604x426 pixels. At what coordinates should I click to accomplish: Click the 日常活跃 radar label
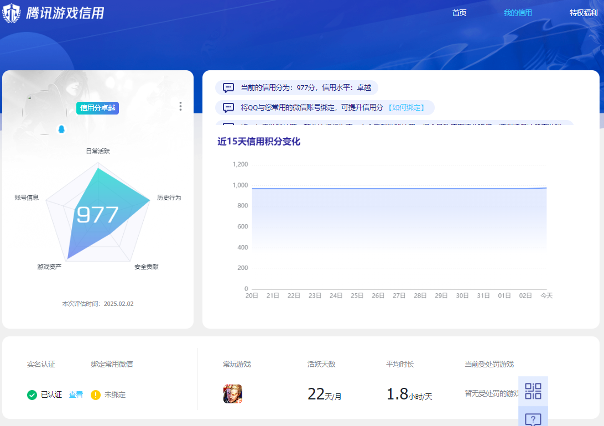(98, 151)
